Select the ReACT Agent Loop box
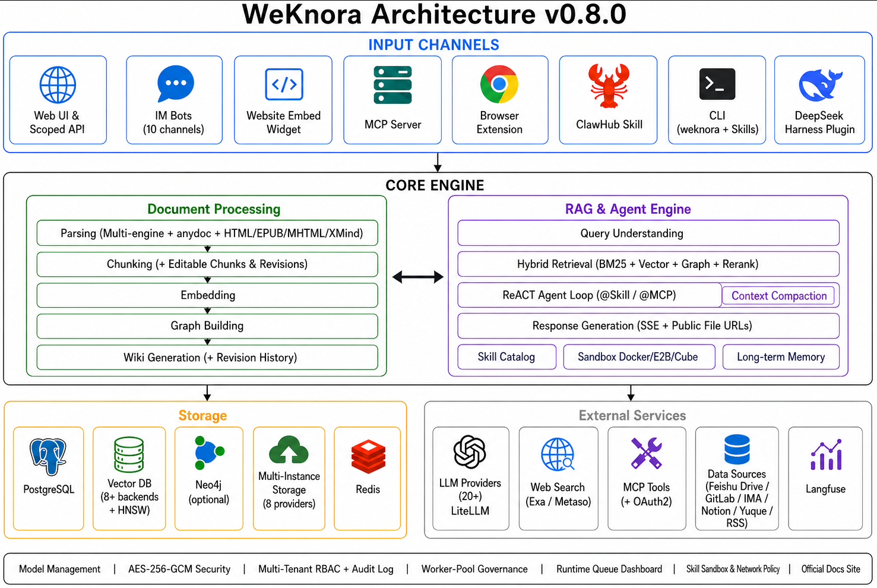 590,295
